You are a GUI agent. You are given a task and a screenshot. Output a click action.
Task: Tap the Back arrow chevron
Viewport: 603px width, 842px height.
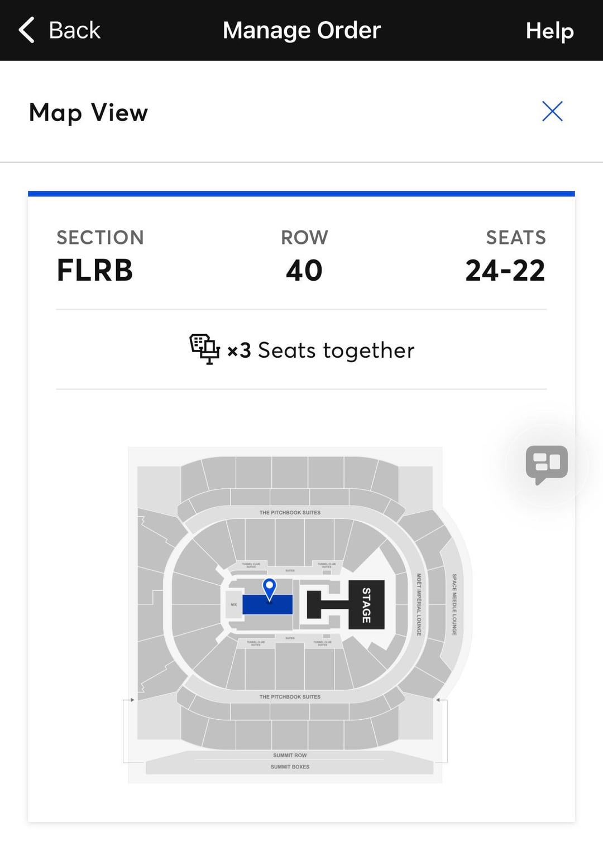[x=26, y=30]
